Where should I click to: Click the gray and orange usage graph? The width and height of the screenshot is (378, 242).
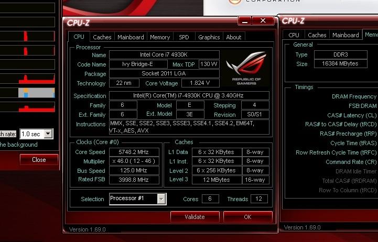(x=37, y=93)
